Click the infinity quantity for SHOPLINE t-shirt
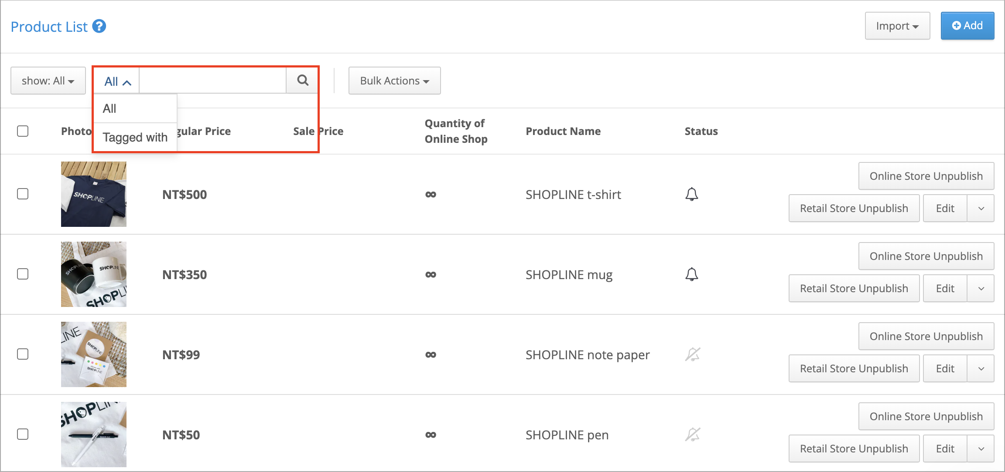The height and width of the screenshot is (472, 1005). [431, 195]
